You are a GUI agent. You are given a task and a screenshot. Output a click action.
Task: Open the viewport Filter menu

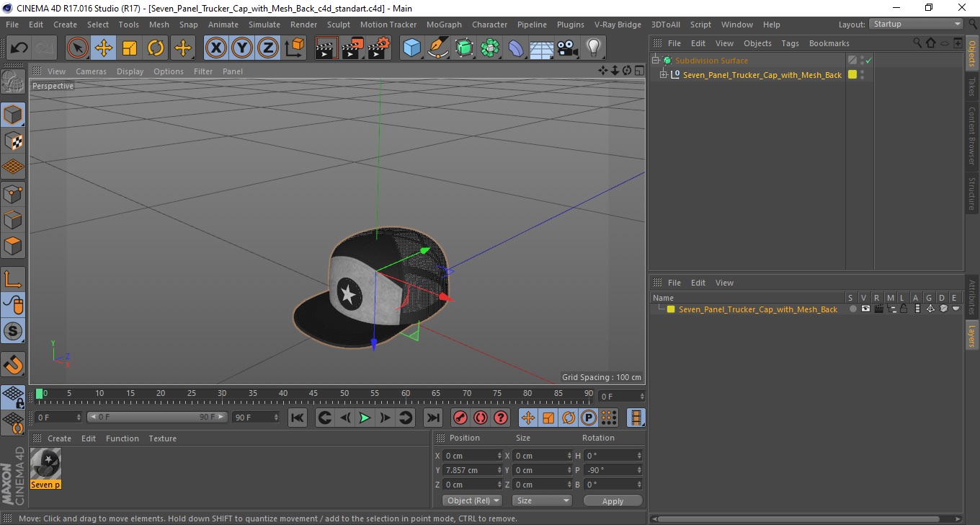pyautogui.click(x=203, y=71)
